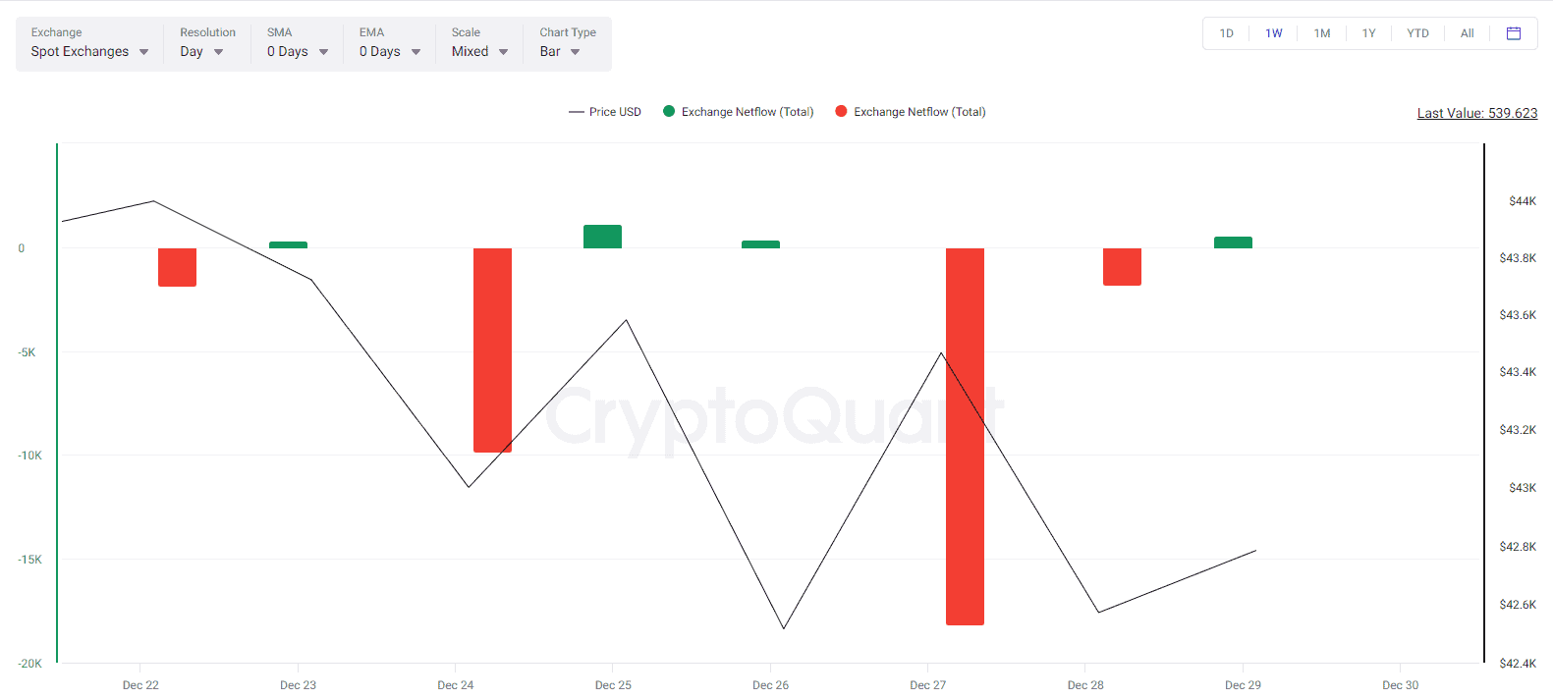Screen dimensions: 1553x699
Task: Switch to the YTD time range
Action: pos(1417,33)
